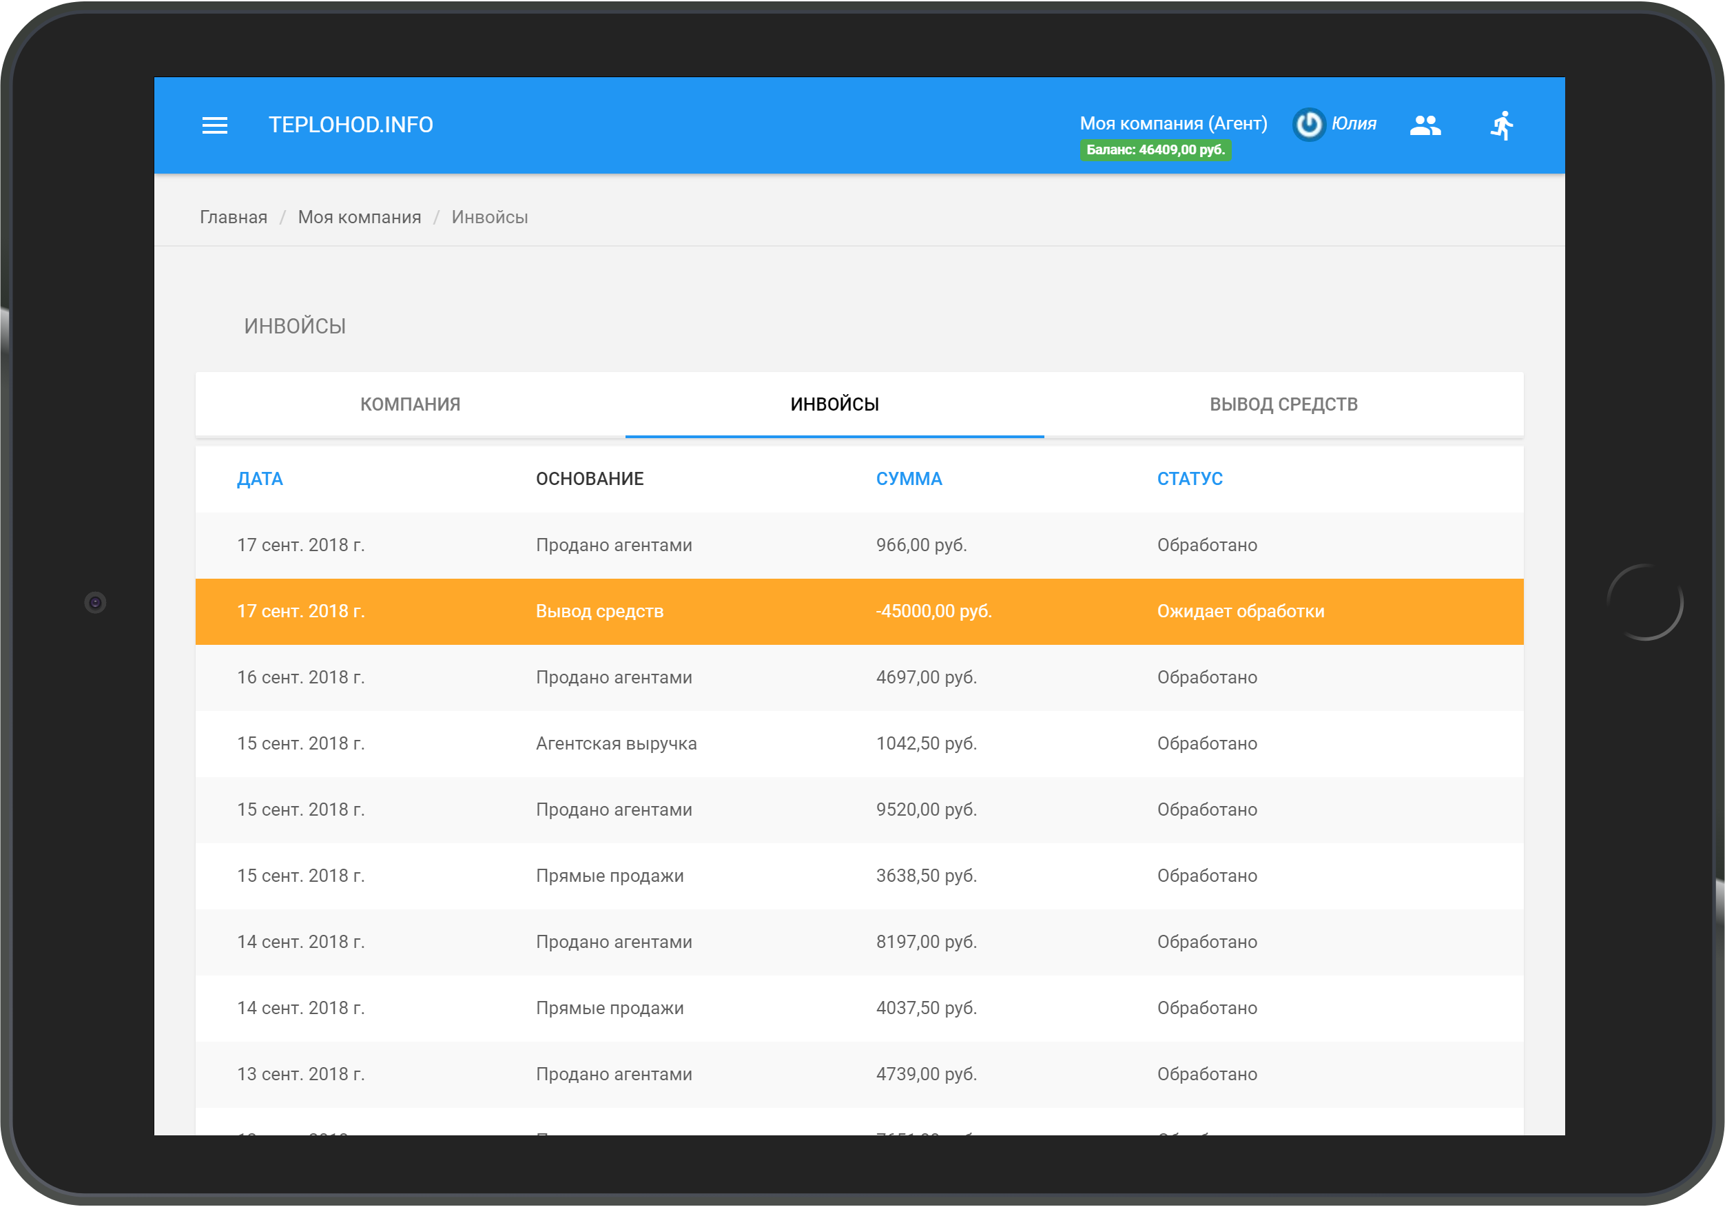Open Моя компания breadcrumb link
The image size is (1725, 1207).
click(359, 217)
